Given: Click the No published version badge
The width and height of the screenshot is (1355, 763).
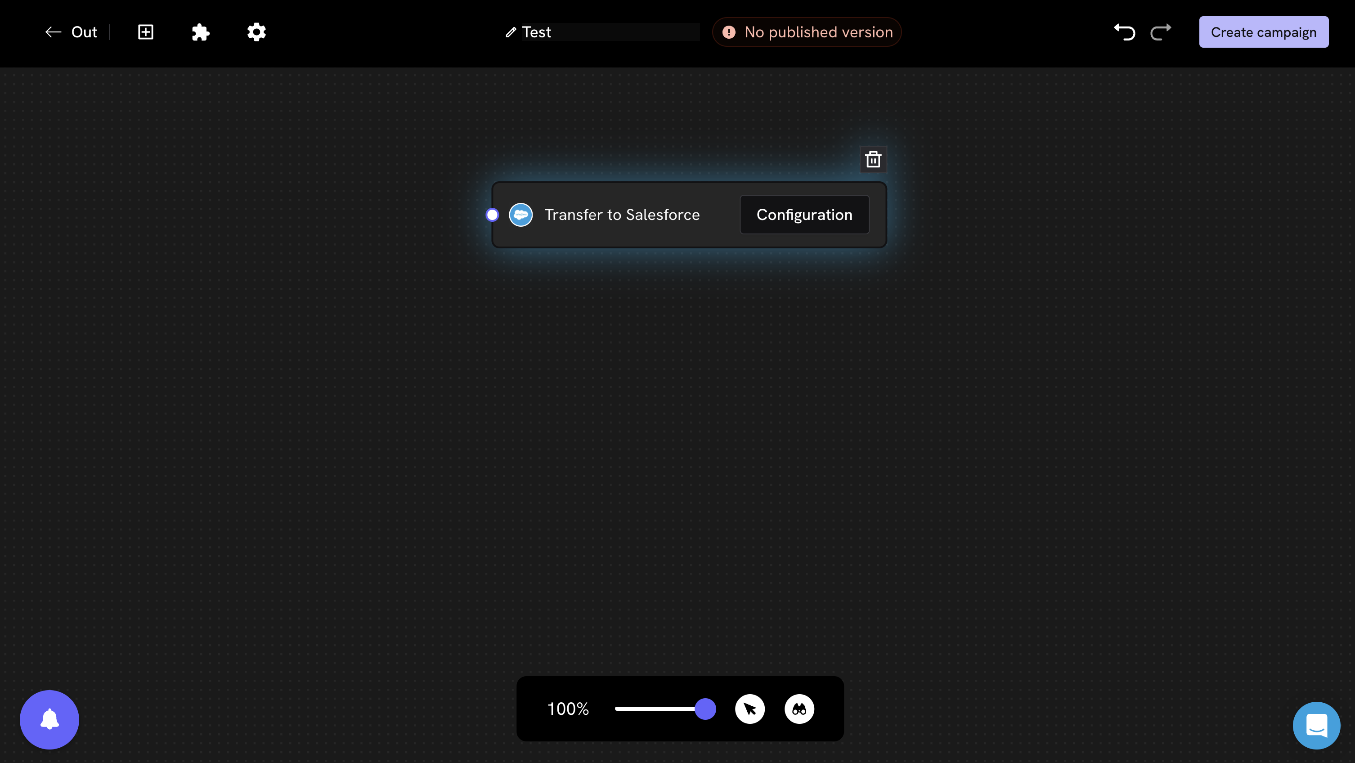Looking at the screenshot, I should tap(807, 32).
